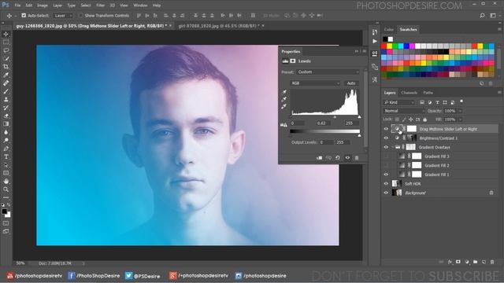Select the Hand tool
Screen dimensions: 504x283
click(6, 182)
